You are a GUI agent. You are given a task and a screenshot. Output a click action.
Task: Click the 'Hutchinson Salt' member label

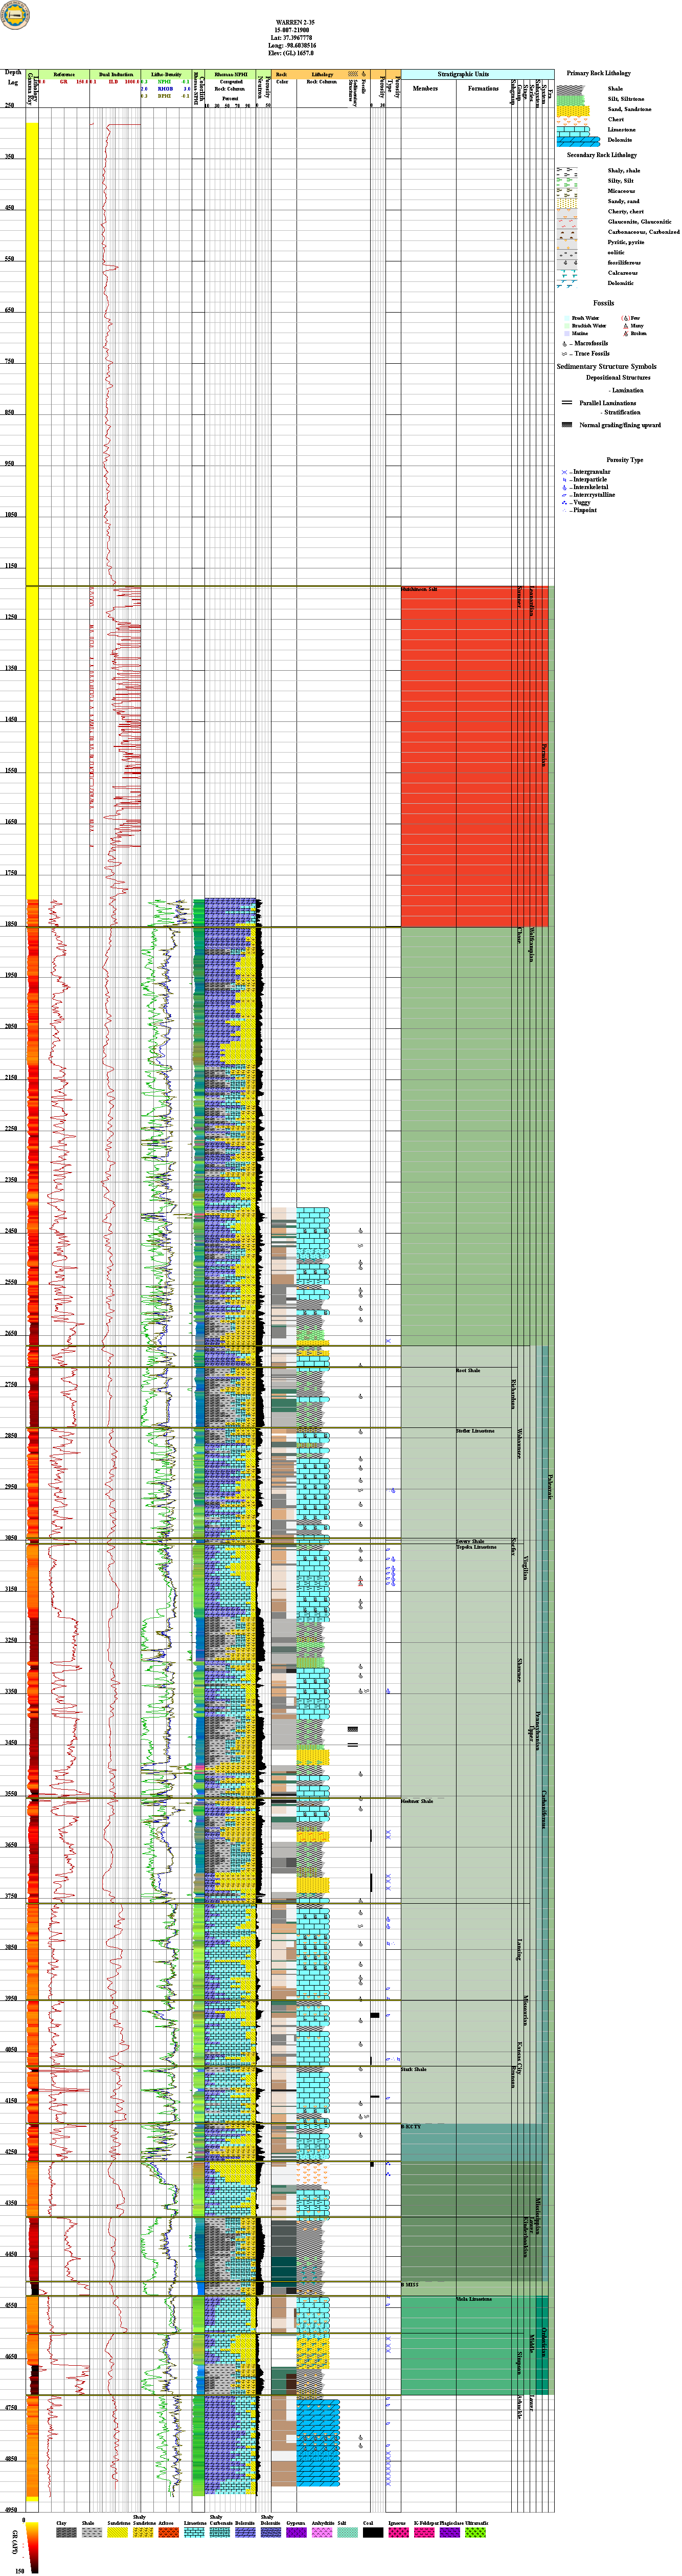[419, 590]
